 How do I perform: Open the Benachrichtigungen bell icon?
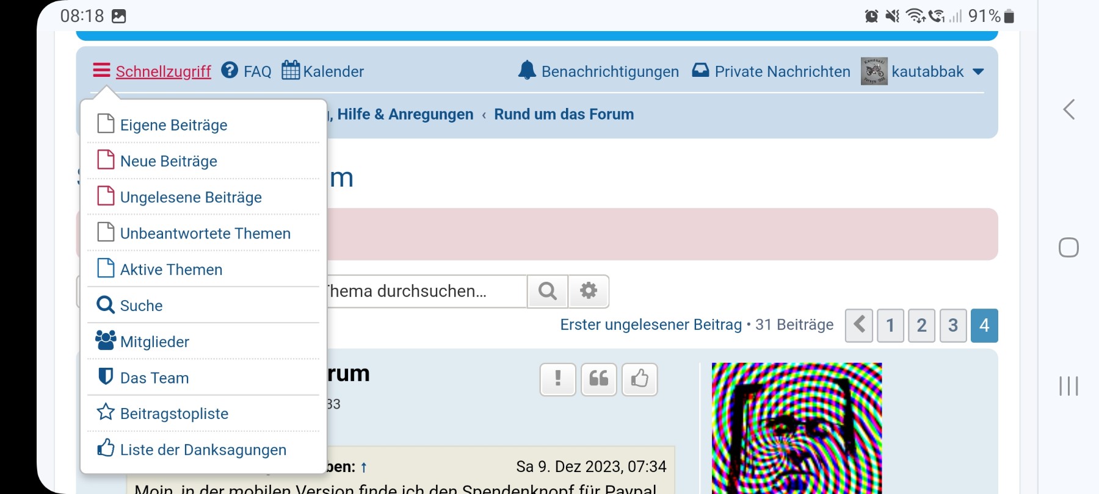[x=526, y=71]
